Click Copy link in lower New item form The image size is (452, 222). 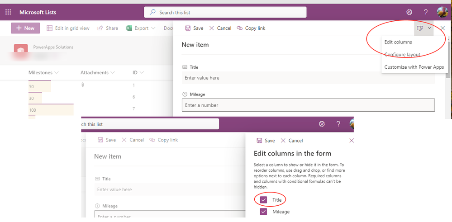pyautogui.click(x=164, y=140)
